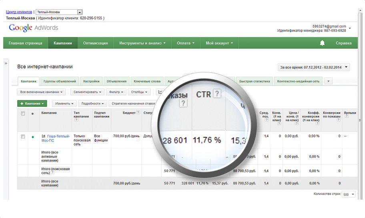Open the Оптимизация menu item
The height and width of the screenshot is (218, 365).
(x=95, y=43)
